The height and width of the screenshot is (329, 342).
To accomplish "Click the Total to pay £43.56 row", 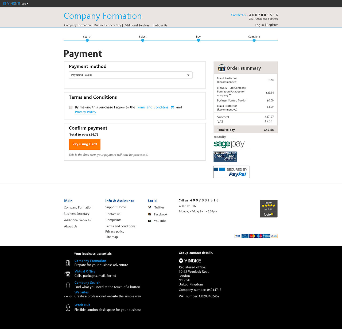I will 246,130.
